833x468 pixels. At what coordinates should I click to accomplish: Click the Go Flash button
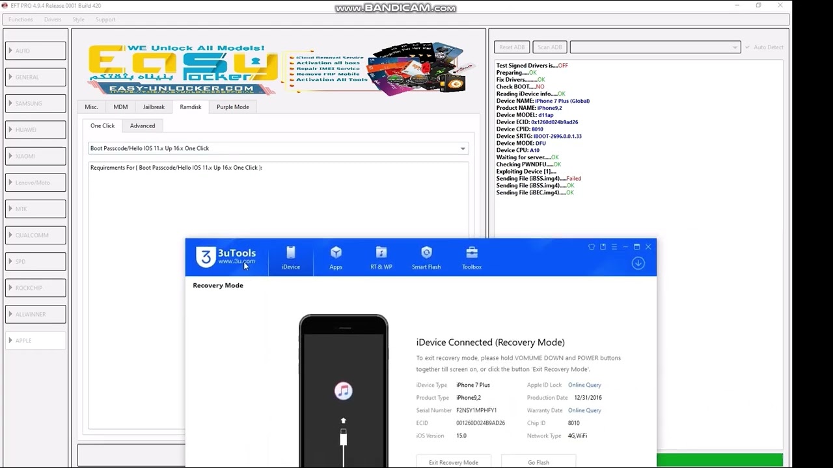click(538, 462)
